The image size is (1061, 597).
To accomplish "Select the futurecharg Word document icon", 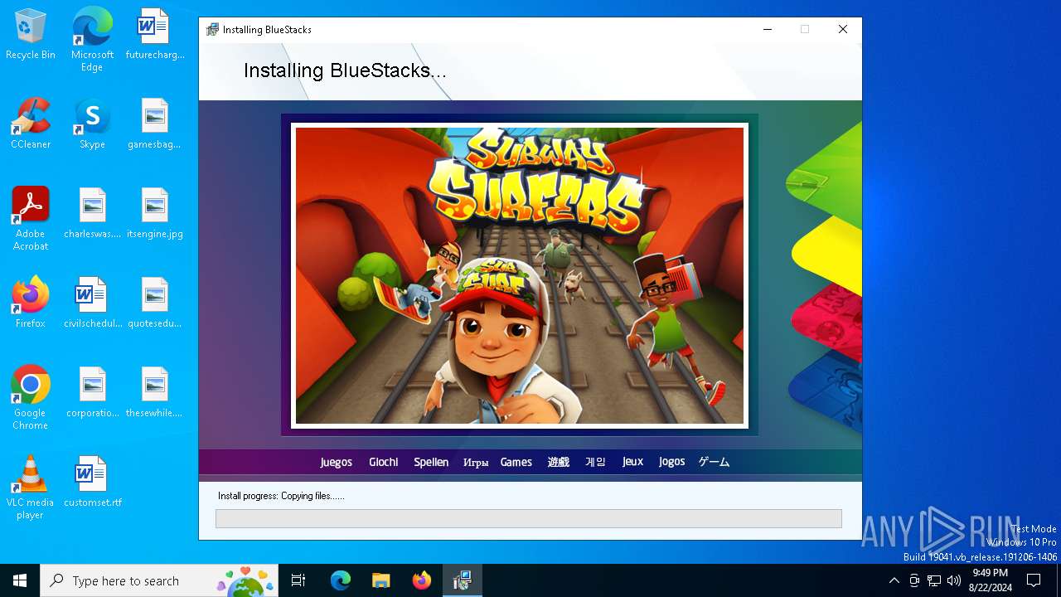I will coord(154,34).
